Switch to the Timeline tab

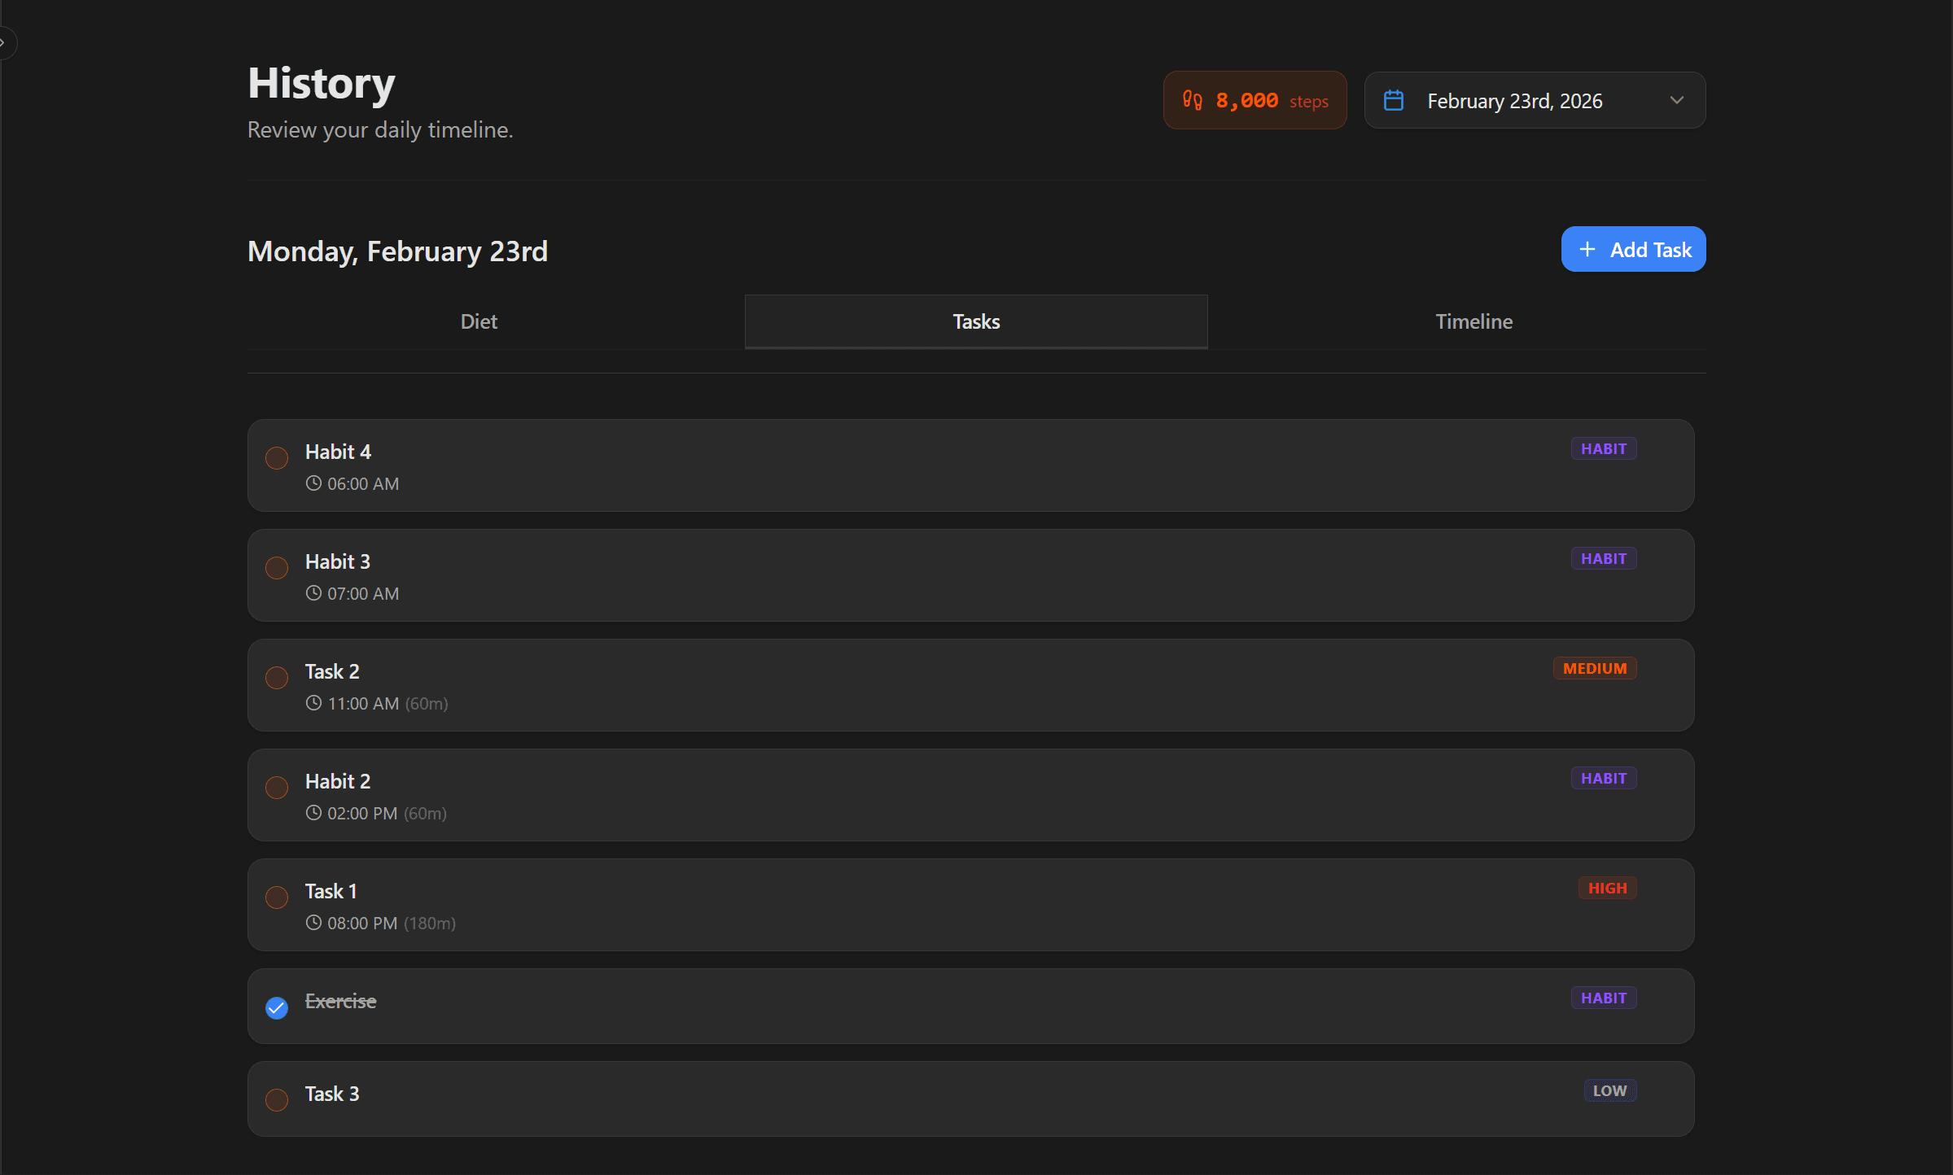[x=1473, y=321]
